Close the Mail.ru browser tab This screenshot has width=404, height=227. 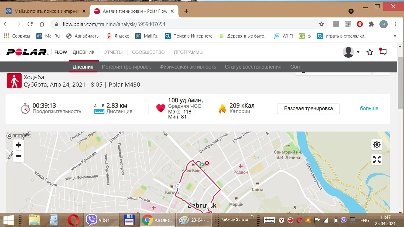click(x=84, y=11)
